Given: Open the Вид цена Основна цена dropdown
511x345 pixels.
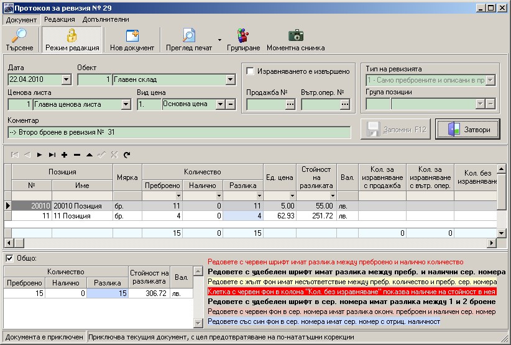Looking at the screenshot, I should point(221,104).
